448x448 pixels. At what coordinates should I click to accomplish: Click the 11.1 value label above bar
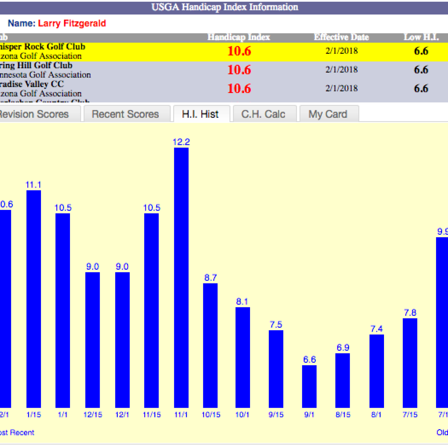pos(33,185)
